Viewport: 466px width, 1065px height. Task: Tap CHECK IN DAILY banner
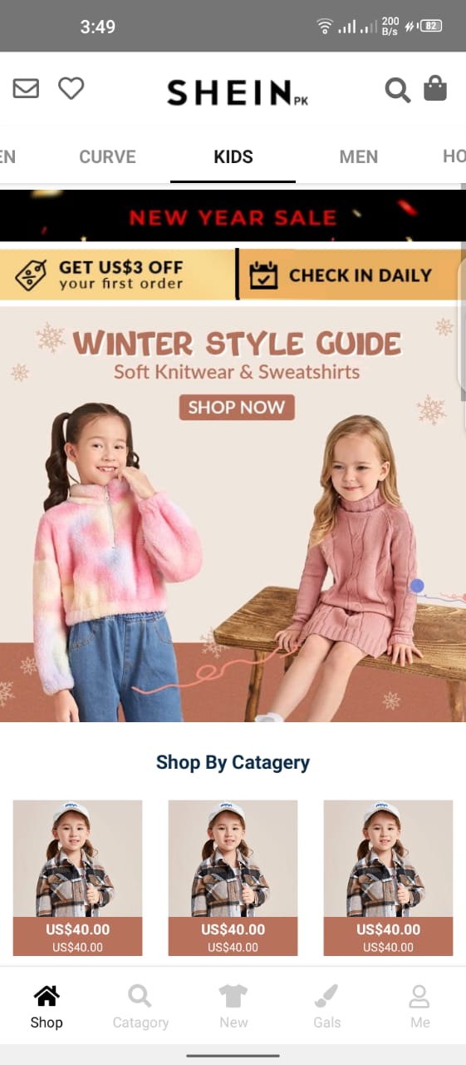352,275
